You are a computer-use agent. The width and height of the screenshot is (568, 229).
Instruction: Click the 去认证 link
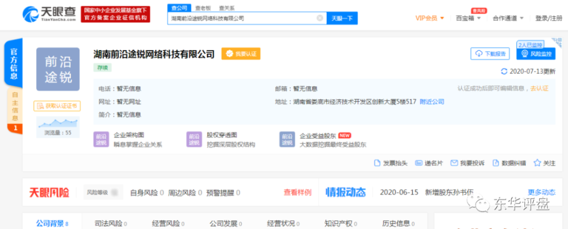pyautogui.click(x=540, y=89)
